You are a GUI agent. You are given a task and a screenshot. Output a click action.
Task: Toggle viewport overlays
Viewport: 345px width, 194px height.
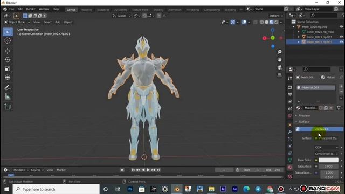point(244,22)
